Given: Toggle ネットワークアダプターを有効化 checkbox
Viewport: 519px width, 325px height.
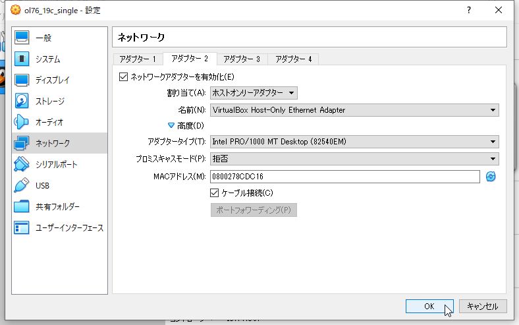Looking at the screenshot, I should [x=123, y=77].
